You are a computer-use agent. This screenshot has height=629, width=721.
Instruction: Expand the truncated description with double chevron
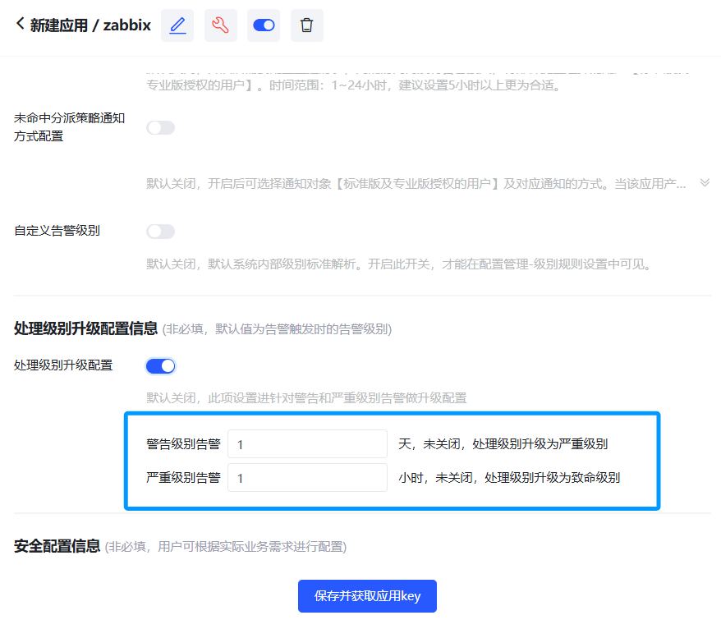pos(704,182)
